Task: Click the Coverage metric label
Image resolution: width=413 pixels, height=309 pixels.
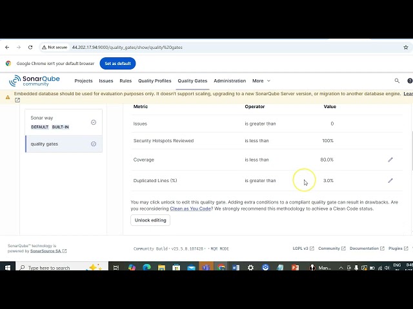Action: point(143,160)
